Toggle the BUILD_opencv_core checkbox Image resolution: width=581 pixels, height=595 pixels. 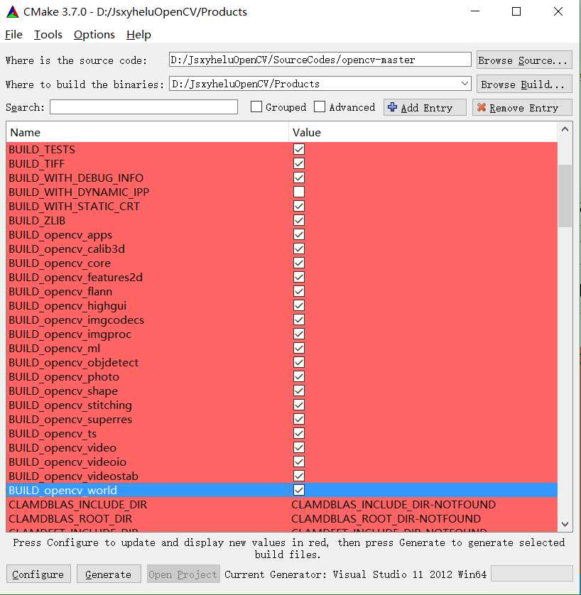click(x=299, y=263)
